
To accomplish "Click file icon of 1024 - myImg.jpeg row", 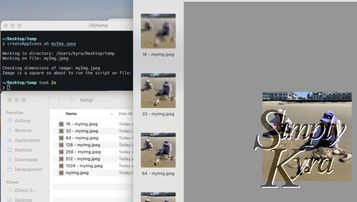I will point(61,166).
